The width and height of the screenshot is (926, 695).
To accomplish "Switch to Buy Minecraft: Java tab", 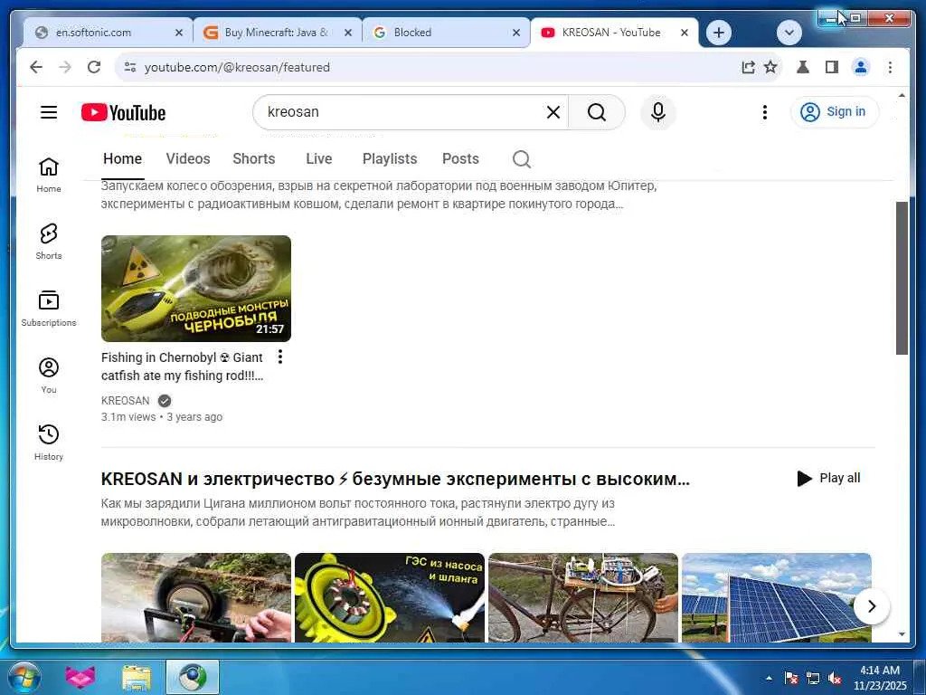I will [x=277, y=33].
